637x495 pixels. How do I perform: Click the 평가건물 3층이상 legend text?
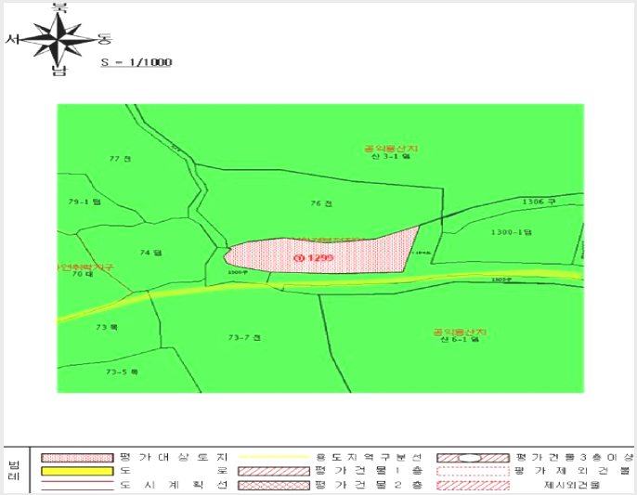574,457
